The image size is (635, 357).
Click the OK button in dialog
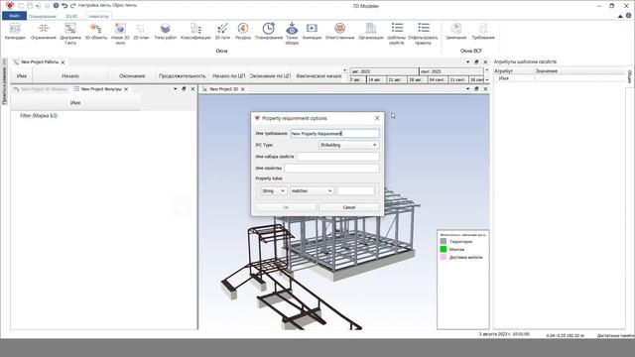click(x=286, y=207)
